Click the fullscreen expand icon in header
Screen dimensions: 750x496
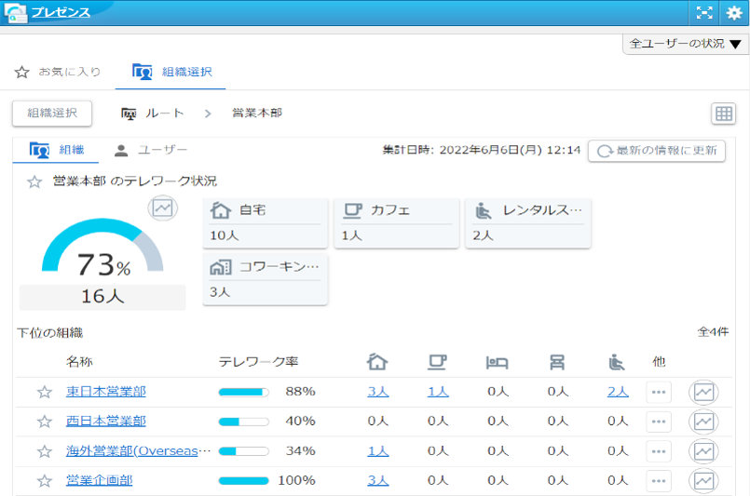tap(704, 13)
